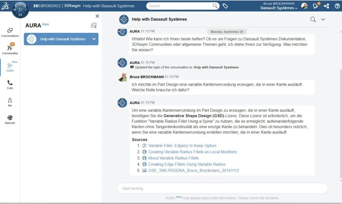Screen dimensions: 342x204
Task: Click Help with Dassault Systèmes title in top bar
Action: click(x=109, y=6)
